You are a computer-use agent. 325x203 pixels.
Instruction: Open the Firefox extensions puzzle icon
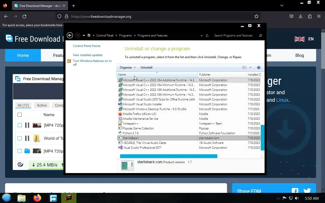pos(310,16)
